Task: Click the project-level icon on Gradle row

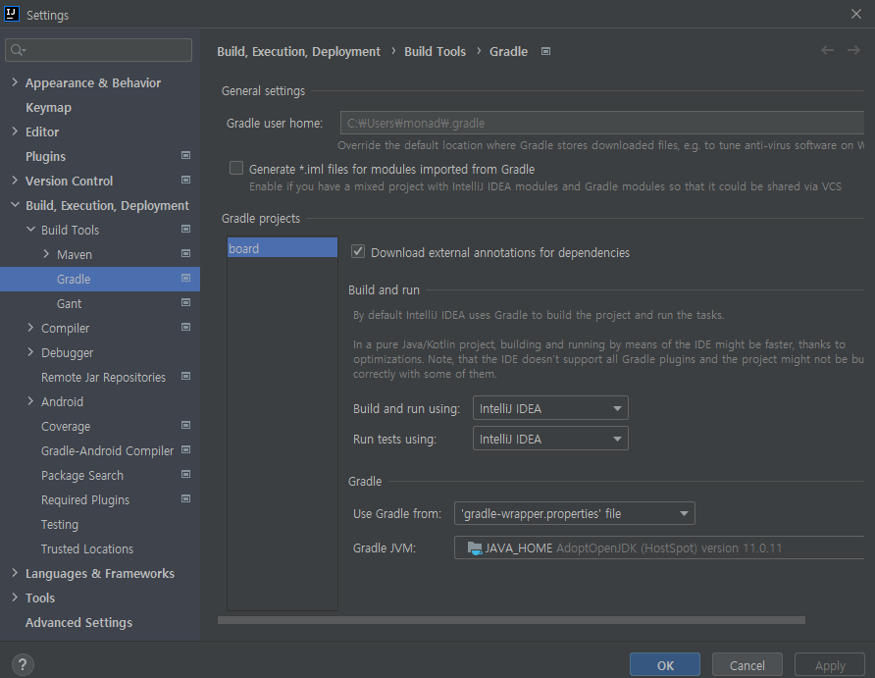Action: [185, 278]
